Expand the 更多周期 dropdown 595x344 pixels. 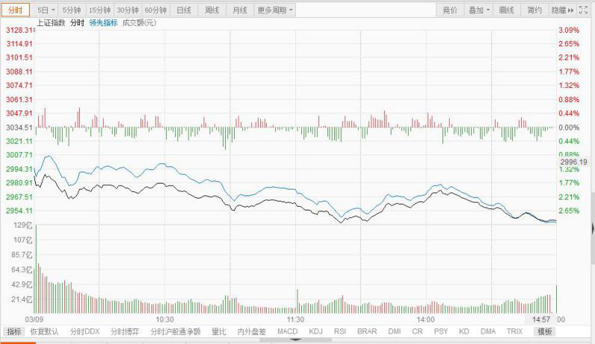tap(275, 10)
